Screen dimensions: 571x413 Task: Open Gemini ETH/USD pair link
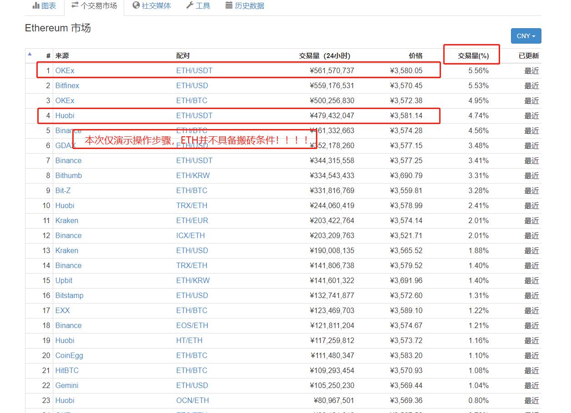point(192,385)
